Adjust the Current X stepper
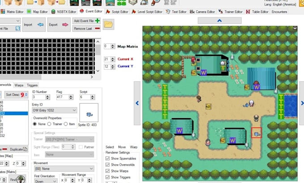 (113, 59)
